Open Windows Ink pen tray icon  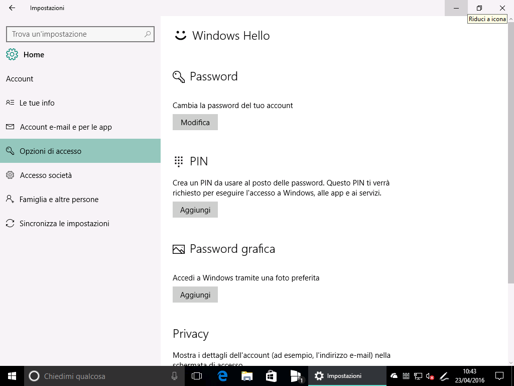(444, 376)
